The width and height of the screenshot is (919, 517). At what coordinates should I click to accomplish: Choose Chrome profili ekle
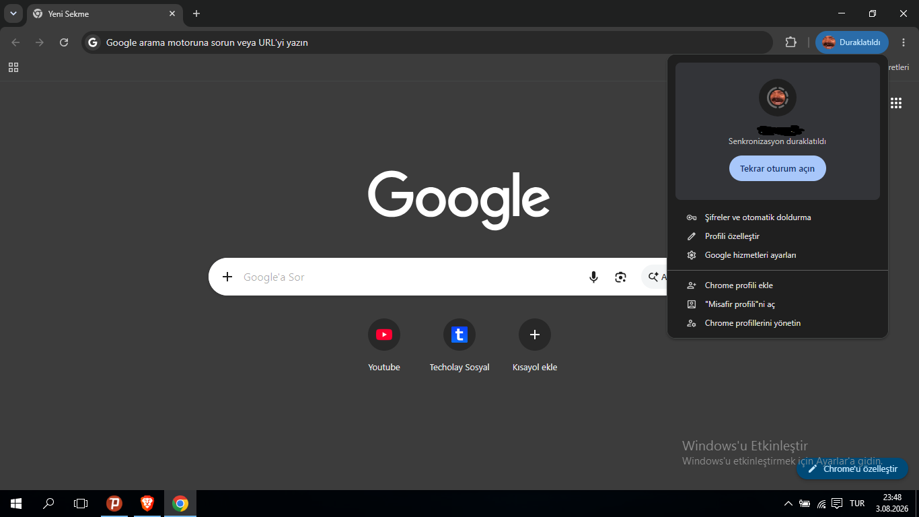click(777, 285)
